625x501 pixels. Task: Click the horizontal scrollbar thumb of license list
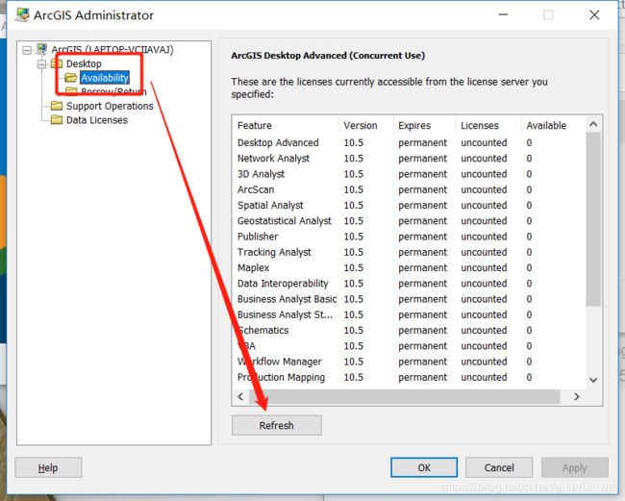404,396
